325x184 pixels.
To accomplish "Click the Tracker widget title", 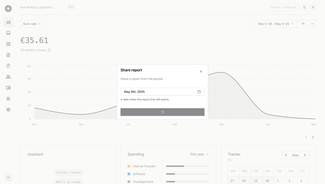I will [234, 154].
